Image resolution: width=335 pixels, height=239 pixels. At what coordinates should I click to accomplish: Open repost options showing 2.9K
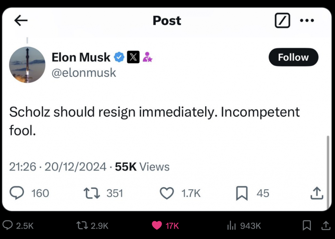[x=82, y=226]
